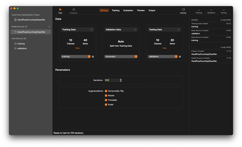Select HandPoseCountingClassifier under Model Sources
This screenshot has width=242, height=147.
31,32
